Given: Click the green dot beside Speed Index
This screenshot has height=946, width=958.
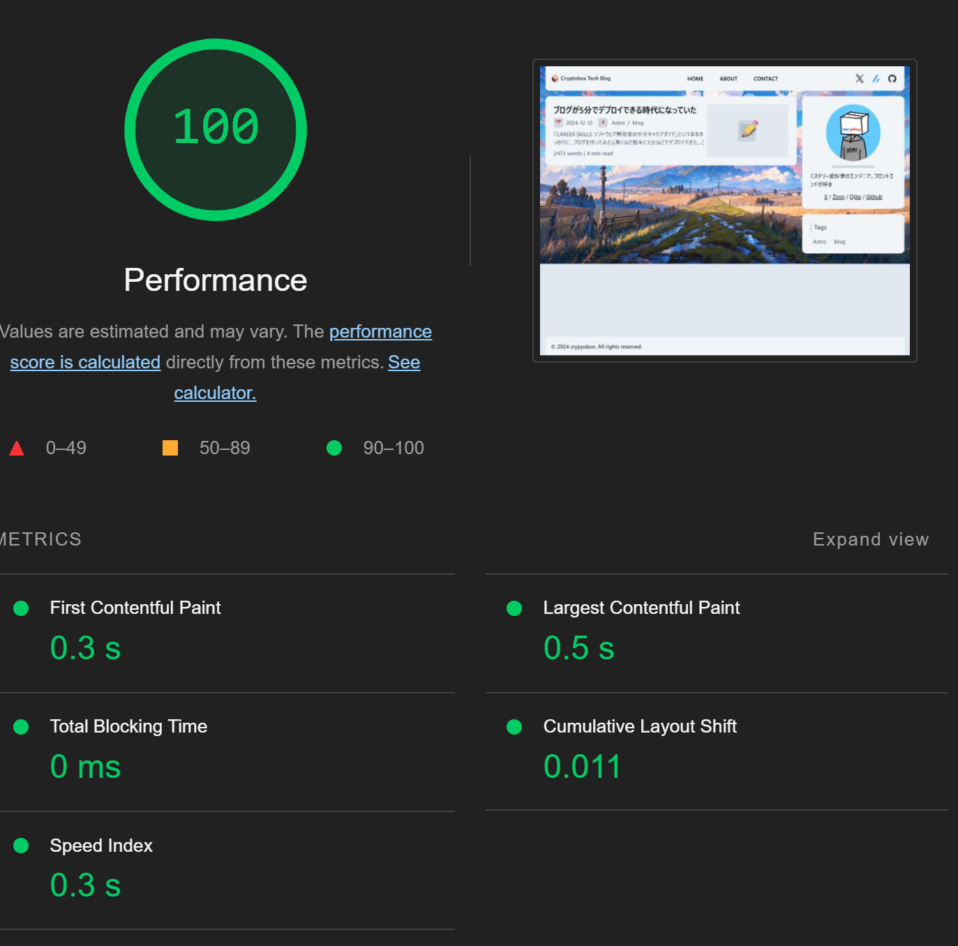Looking at the screenshot, I should pyautogui.click(x=21, y=846).
